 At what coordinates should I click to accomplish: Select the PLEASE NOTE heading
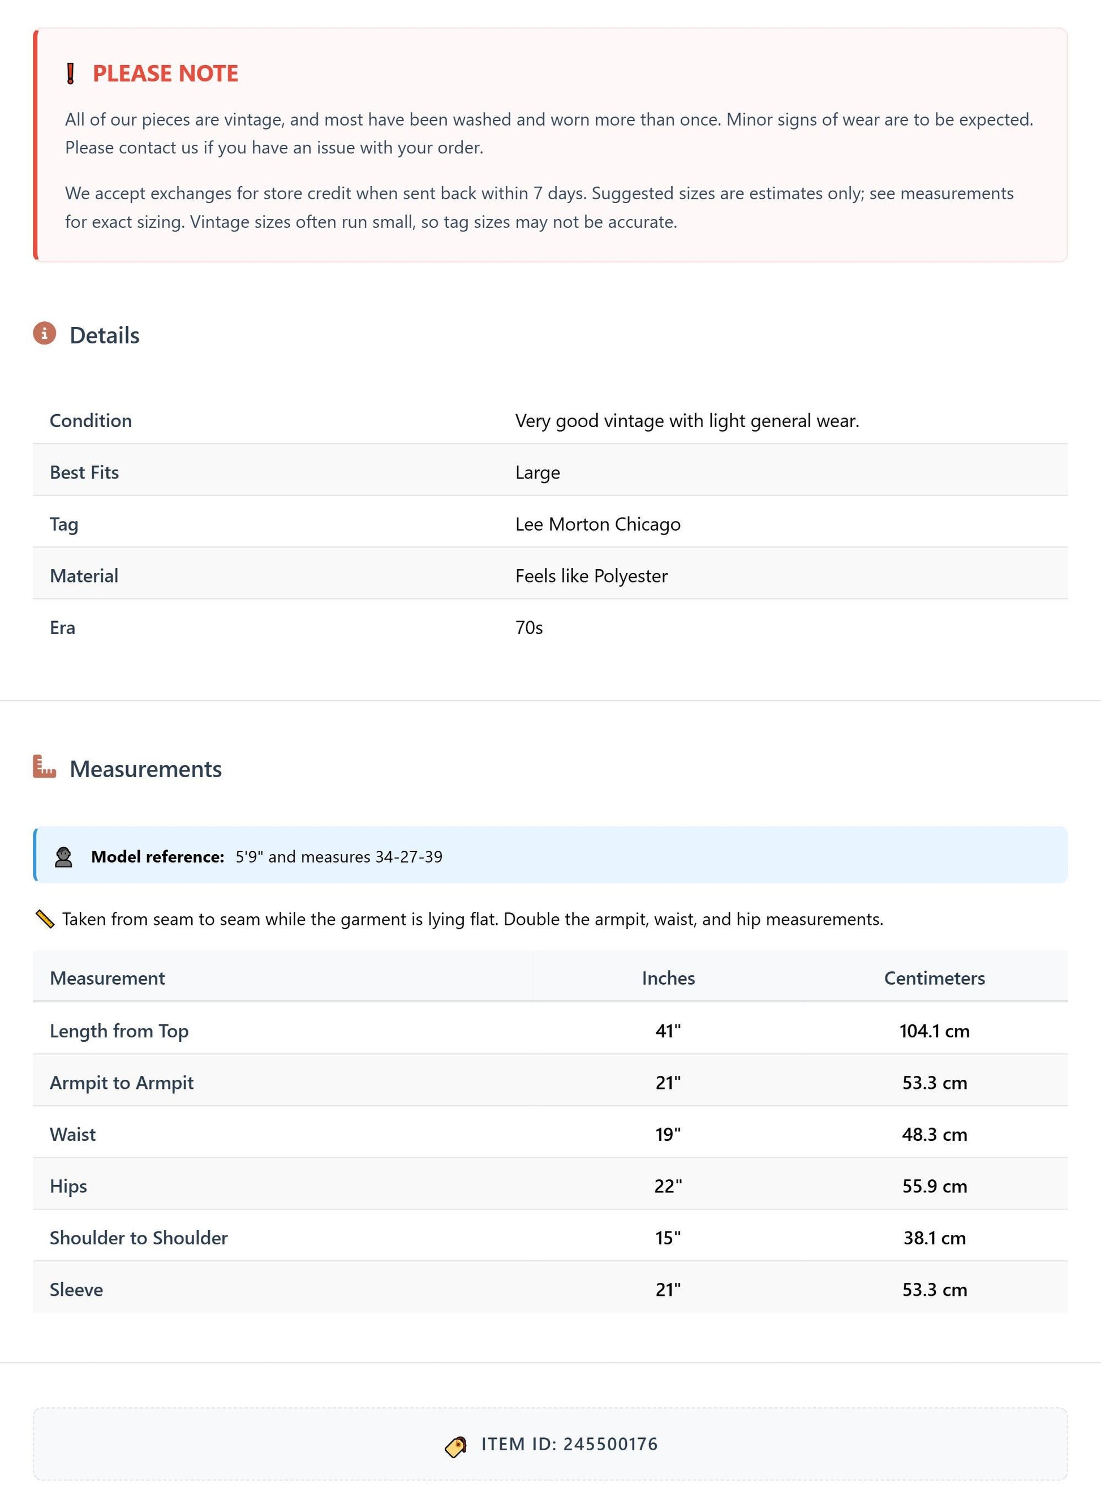click(165, 74)
